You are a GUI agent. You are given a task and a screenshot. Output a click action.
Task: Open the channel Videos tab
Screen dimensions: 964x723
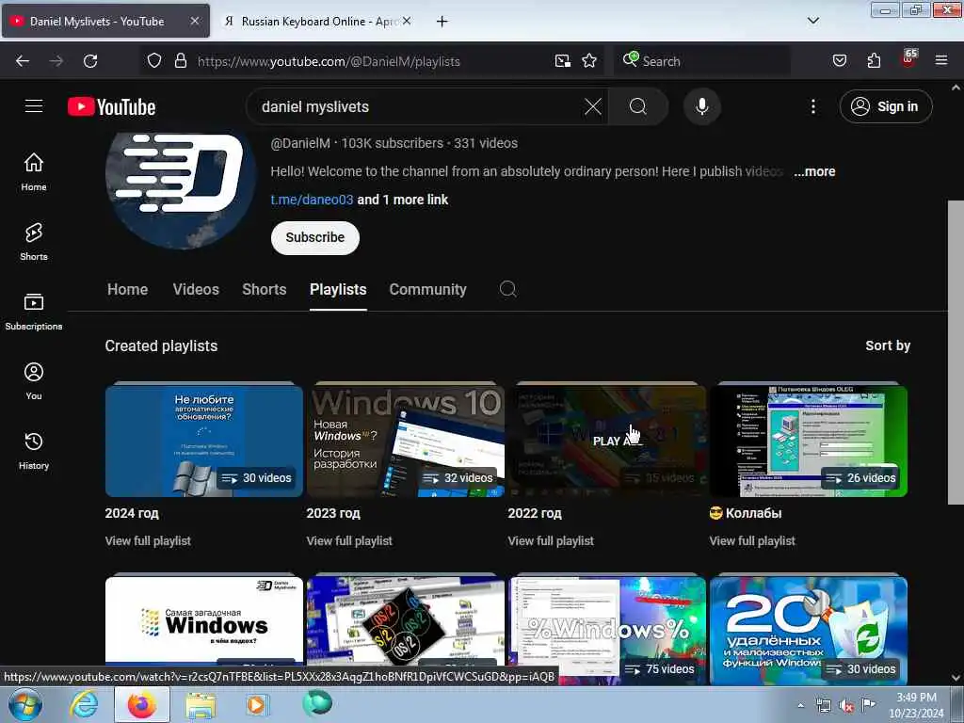196,289
